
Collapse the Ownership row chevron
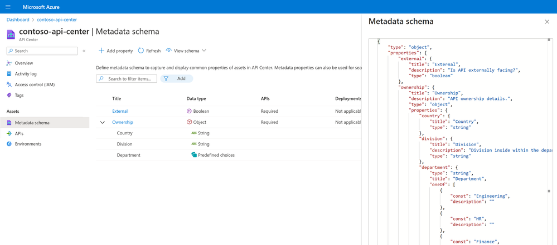point(103,122)
